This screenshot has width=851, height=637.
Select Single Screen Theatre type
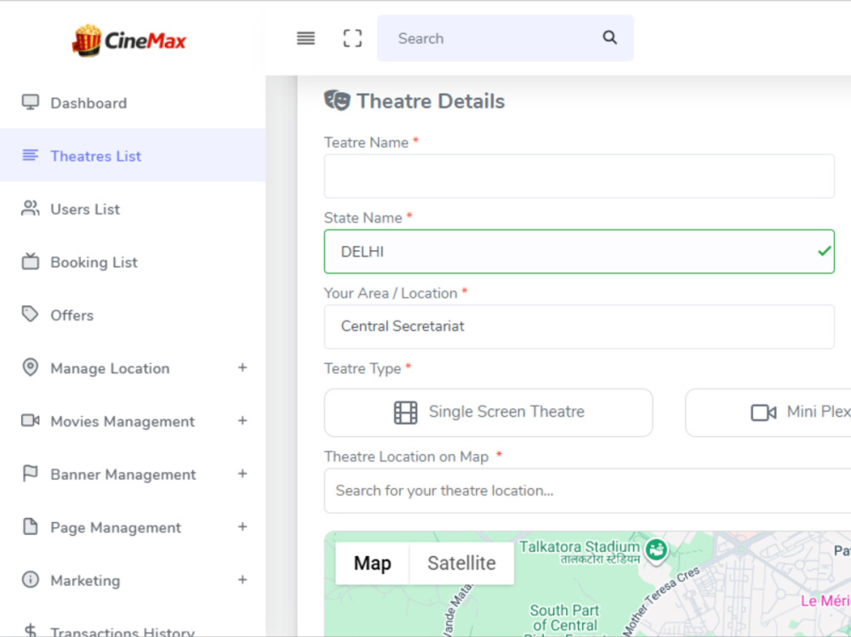coord(488,412)
